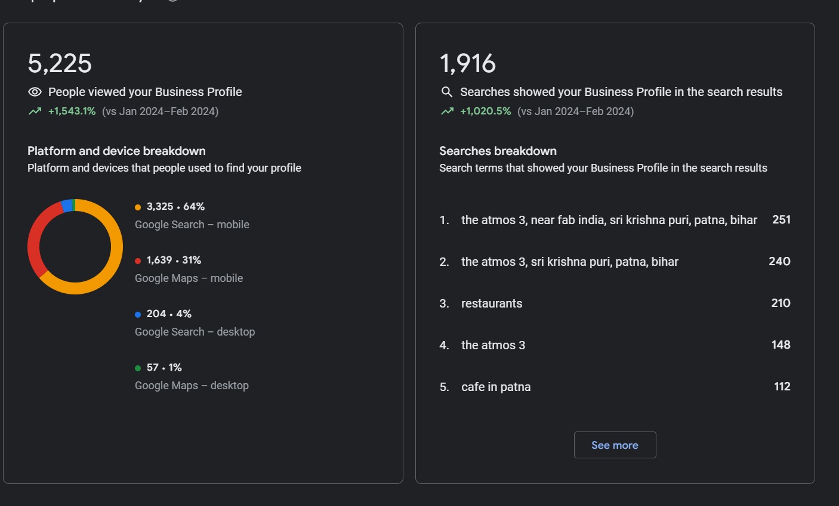The height and width of the screenshot is (506, 839).
Task: Click the 'cafe in patna' search term
Action: tap(495, 387)
